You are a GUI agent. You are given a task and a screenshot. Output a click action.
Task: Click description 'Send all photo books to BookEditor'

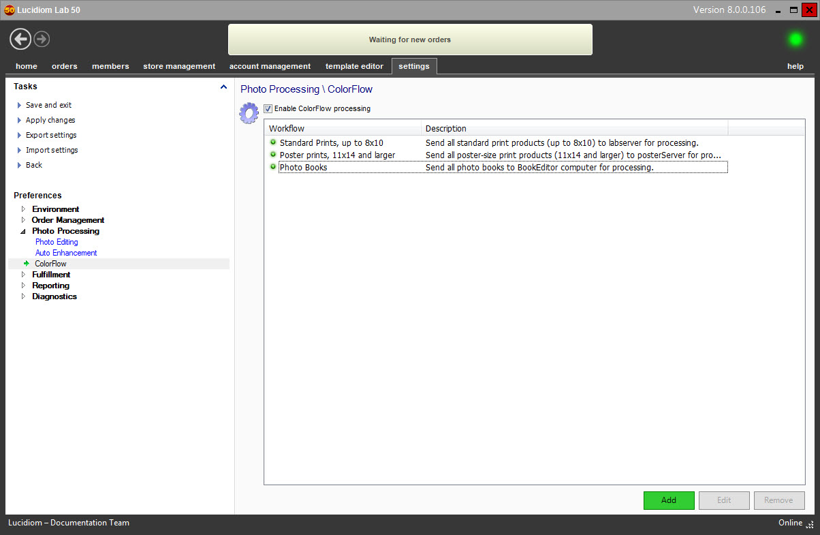tap(539, 168)
